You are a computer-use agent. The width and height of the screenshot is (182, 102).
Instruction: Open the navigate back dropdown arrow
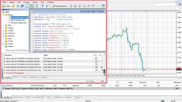pos(39,6)
